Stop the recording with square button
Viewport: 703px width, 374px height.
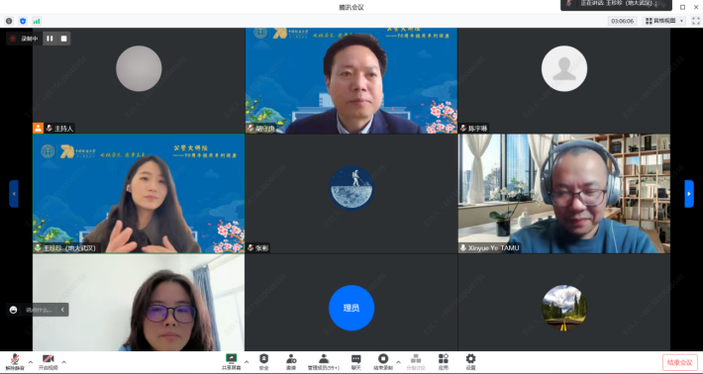[63, 39]
